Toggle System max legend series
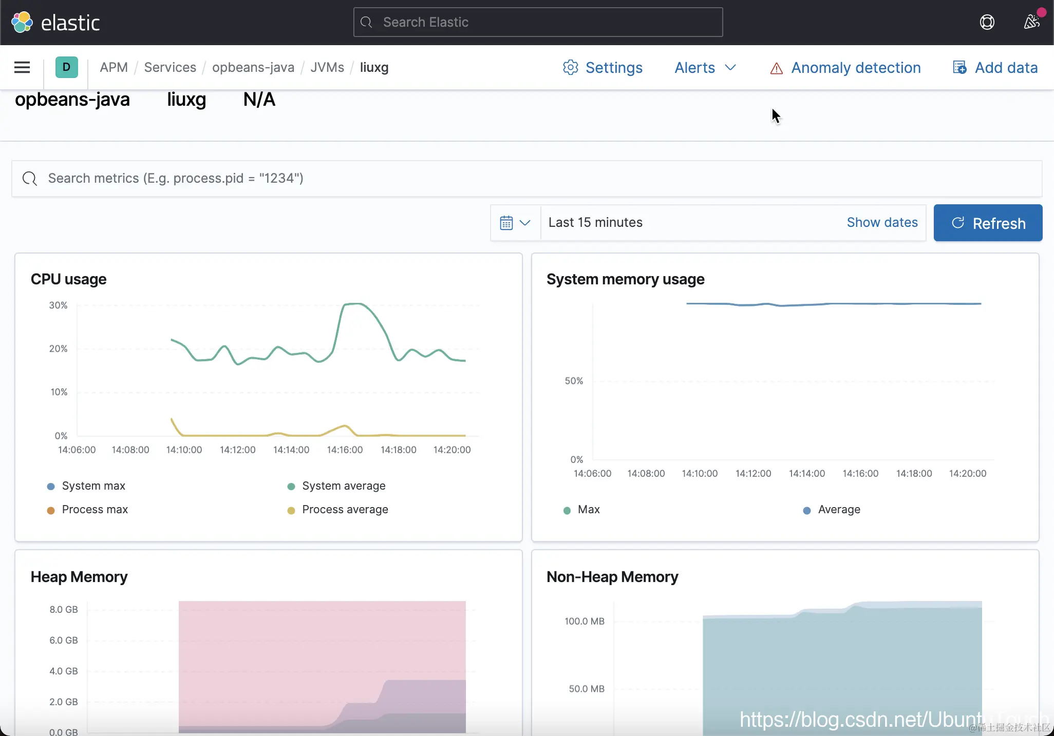The width and height of the screenshot is (1054, 736). pyautogui.click(x=93, y=486)
